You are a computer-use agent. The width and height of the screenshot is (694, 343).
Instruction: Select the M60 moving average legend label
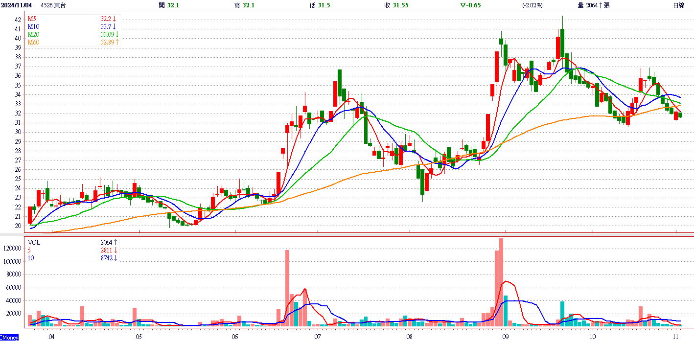(x=33, y=43)
